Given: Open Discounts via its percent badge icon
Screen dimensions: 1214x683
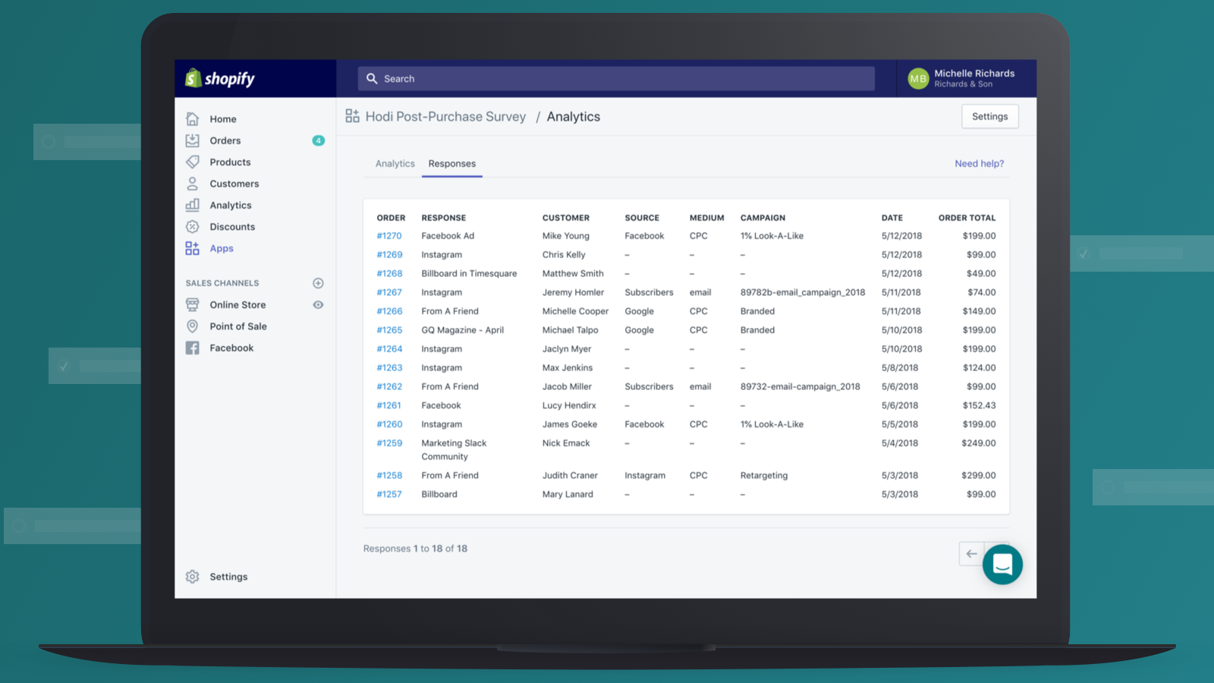Looking at the screenshot, I should point(193,226).
